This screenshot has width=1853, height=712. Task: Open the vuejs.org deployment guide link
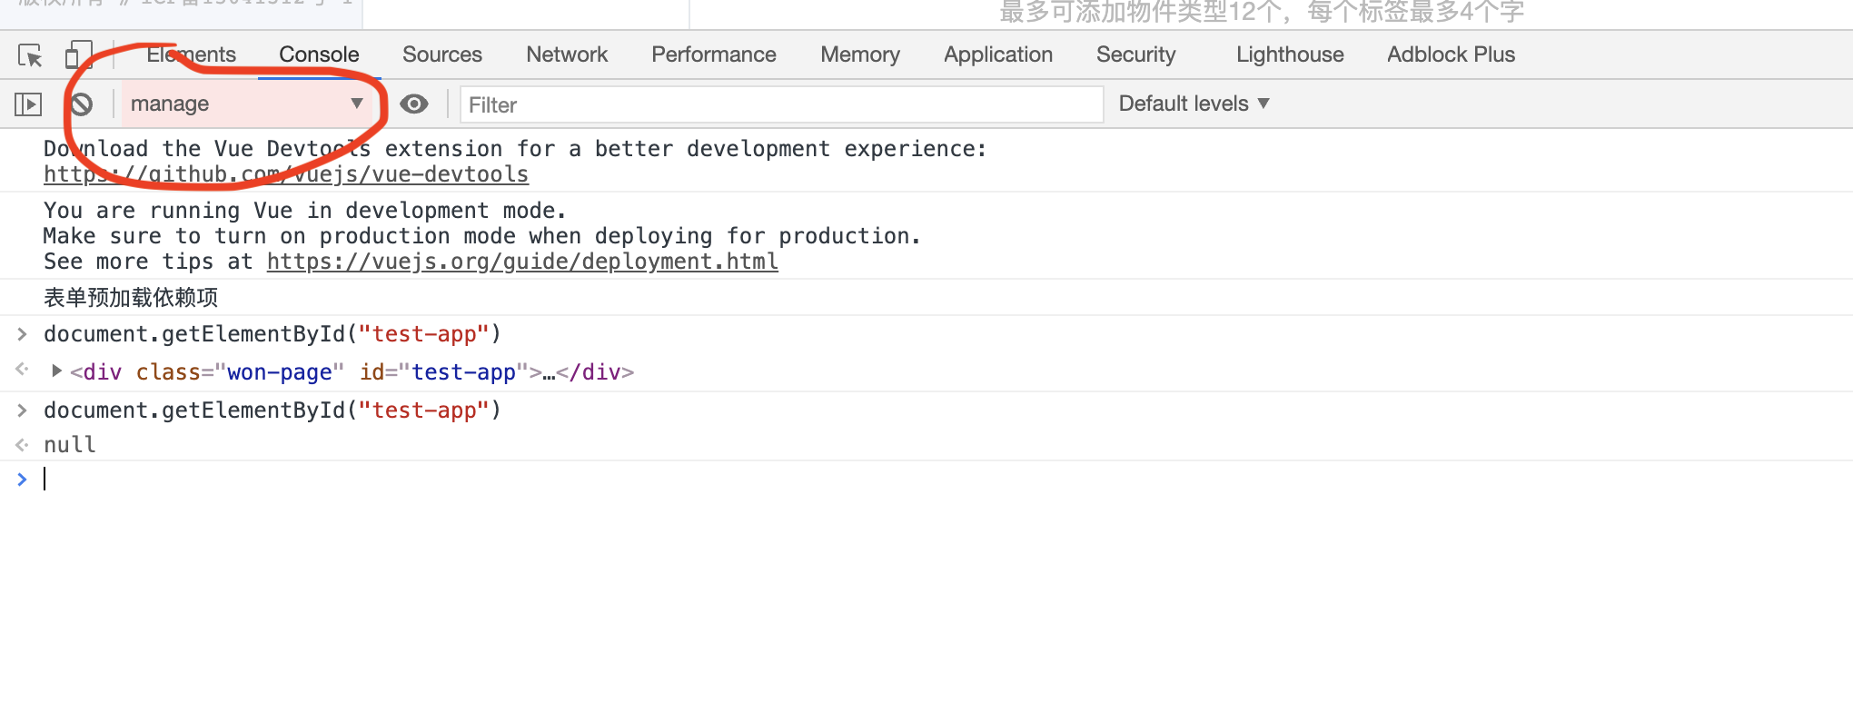pyautogui.click(x=522, y=262)
